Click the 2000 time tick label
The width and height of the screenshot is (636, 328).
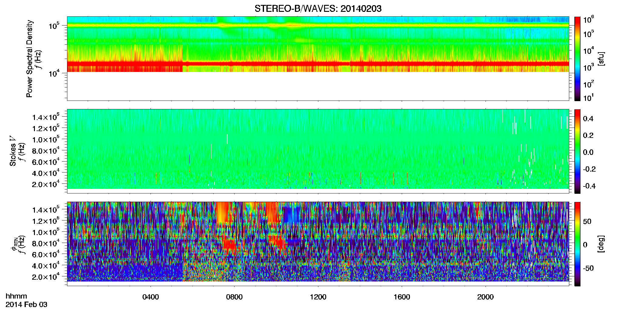(x=485, y=297)
